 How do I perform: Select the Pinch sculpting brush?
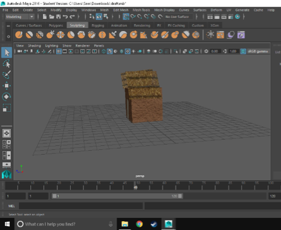tap(61, 35)
